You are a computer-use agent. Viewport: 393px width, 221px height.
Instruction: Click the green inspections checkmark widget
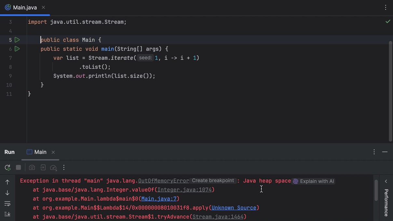388,21
